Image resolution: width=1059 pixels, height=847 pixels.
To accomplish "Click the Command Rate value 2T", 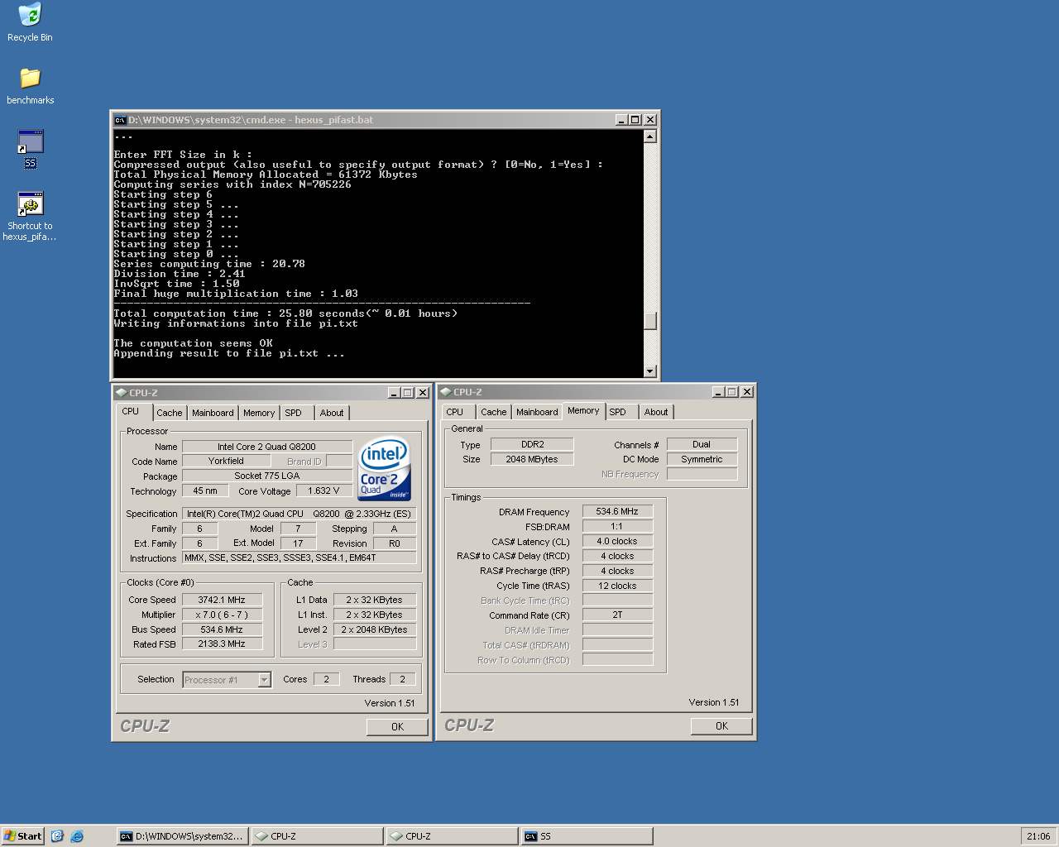I will 617,615.
